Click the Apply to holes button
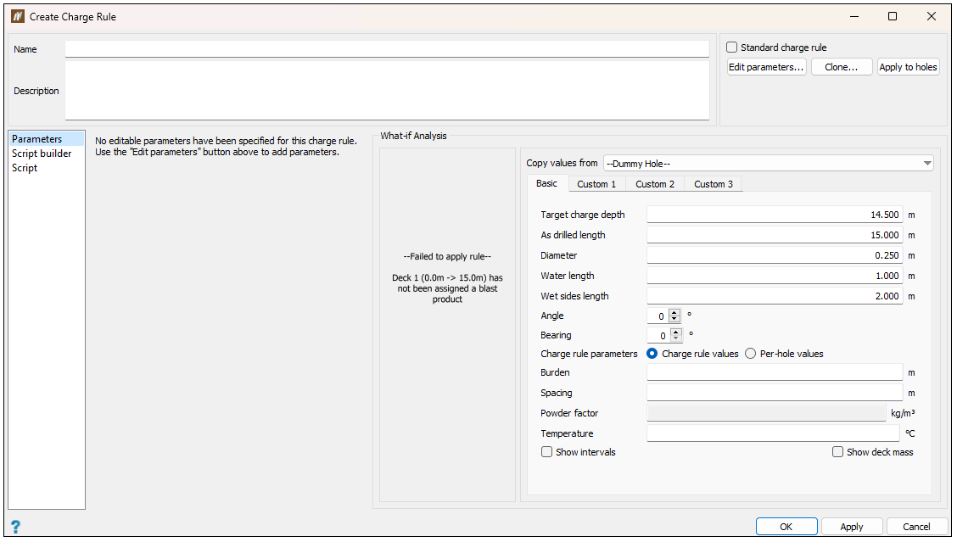Viewport: 957px width, 542px height. [908, 67]
